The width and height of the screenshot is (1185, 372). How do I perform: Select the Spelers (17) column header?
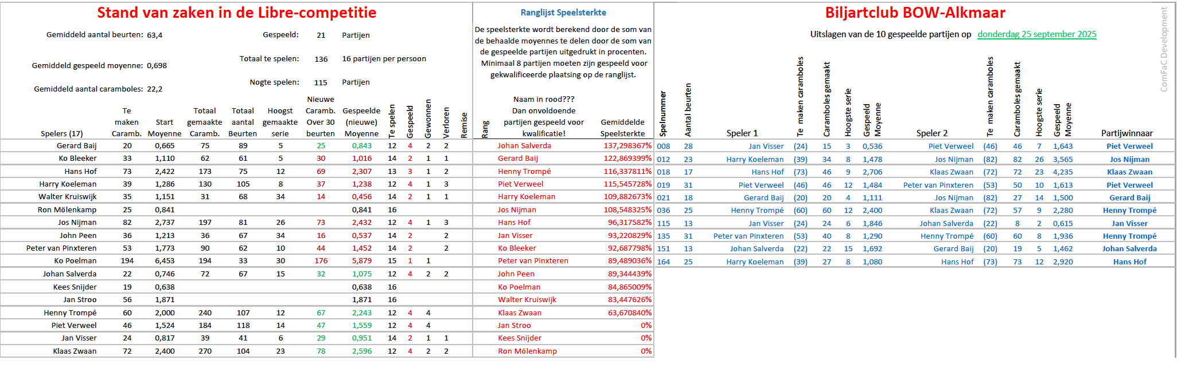(61, 133)
